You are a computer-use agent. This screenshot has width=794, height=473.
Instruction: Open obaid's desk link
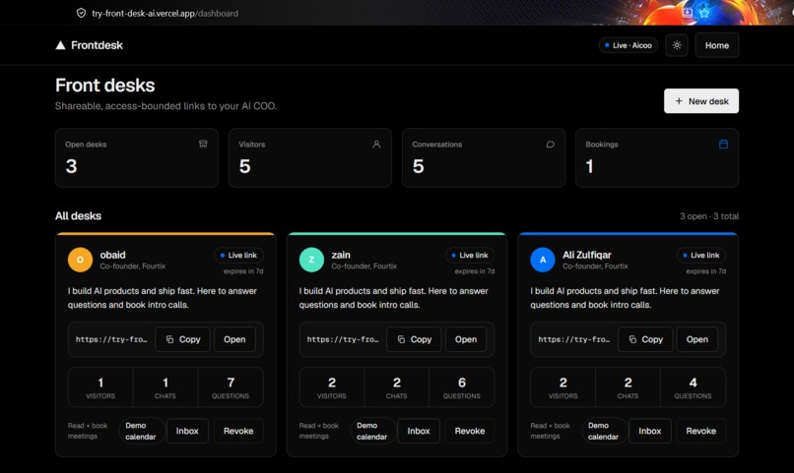pyautogui.click(x=234, y=339)
